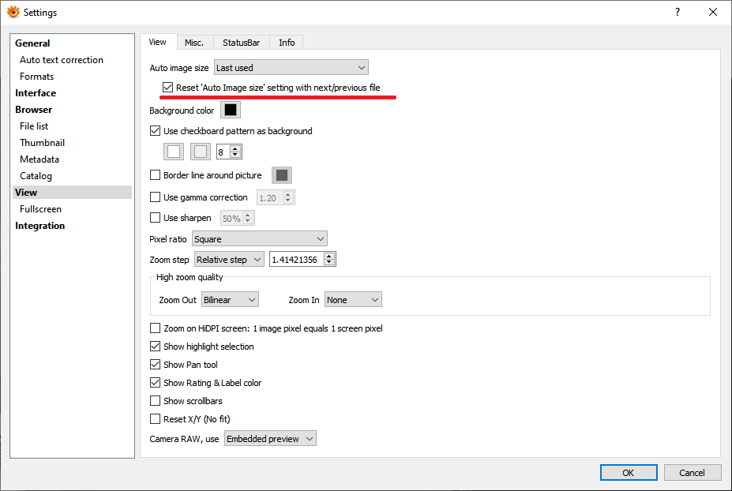Close the Settings dialog
Image resolution: width=732 pixels, height=491 pixels.
[713, 12]
